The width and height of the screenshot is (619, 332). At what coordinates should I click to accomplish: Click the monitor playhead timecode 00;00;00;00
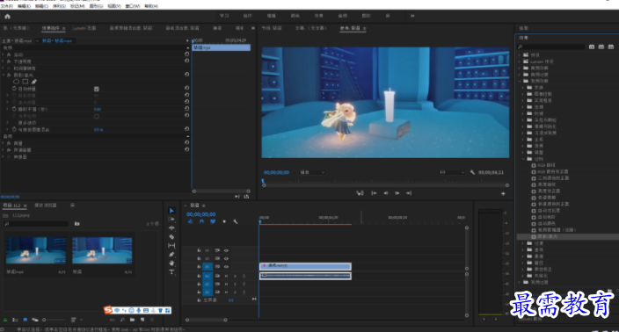276,172
